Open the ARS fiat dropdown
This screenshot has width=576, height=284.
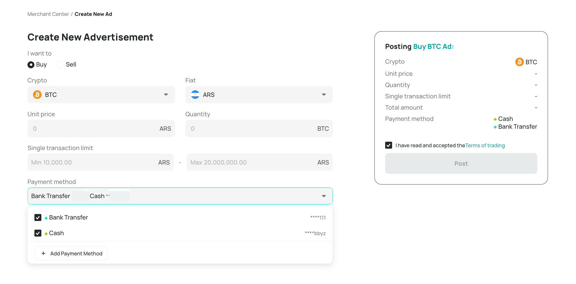[259, 95]
